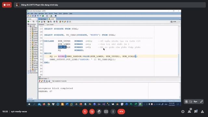208x117 pixels.
Task: Click the Run Script icon beside Run Statement
Action: pyautogui.click(x=42, y=22)
